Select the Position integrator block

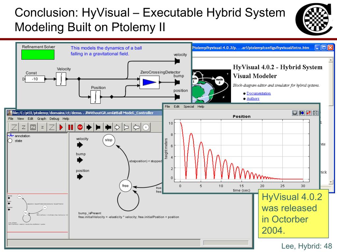95,97
